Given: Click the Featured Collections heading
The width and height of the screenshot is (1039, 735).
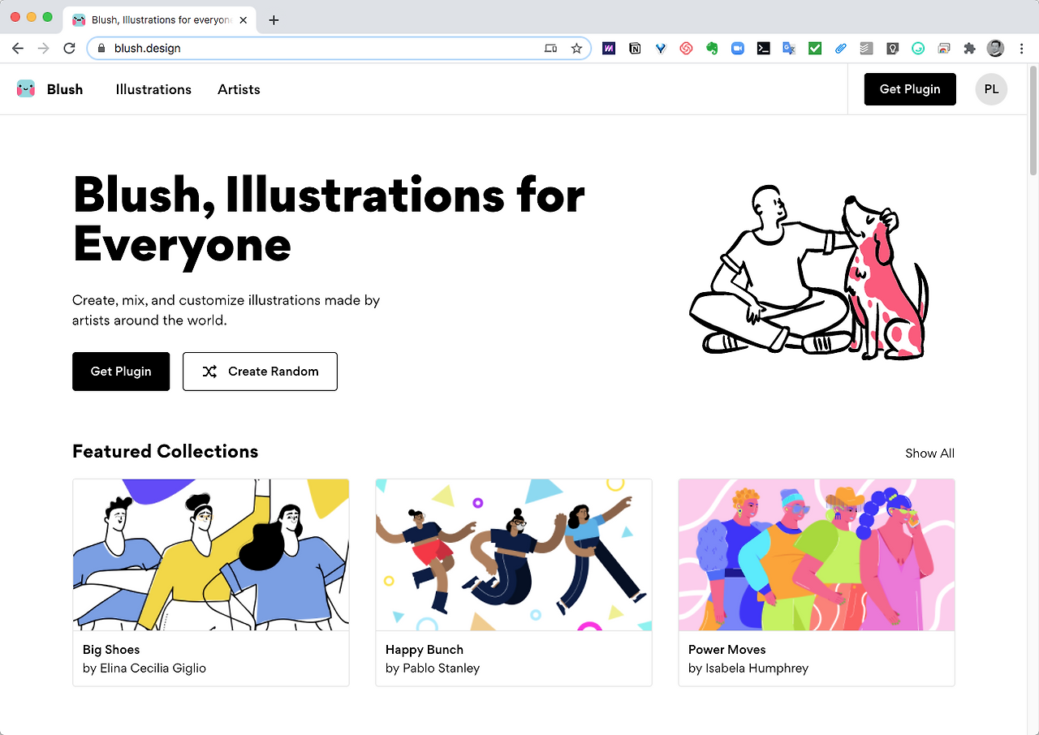Looking at the screenshot, I should [x=166, y=452].
